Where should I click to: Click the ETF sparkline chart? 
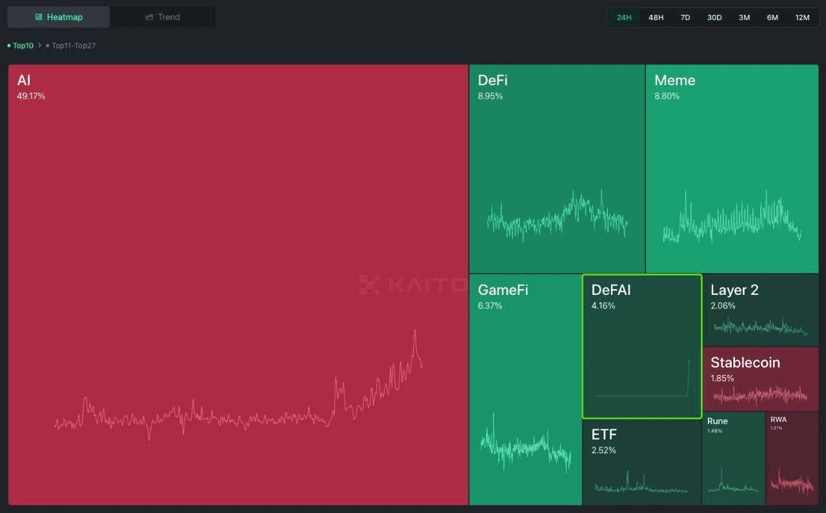coord(641,482)
